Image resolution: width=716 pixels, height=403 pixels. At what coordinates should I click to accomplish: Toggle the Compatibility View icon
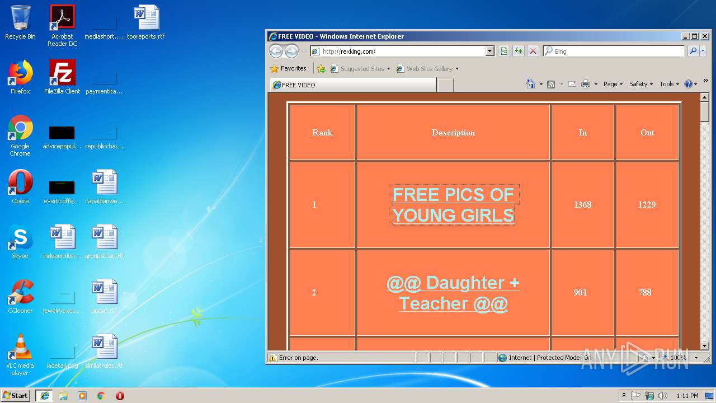point(504,51)
